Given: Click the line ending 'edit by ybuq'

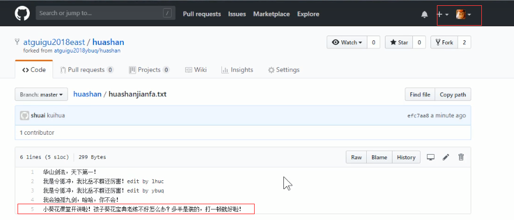Looking at the screenshot, I should [103, 190].
